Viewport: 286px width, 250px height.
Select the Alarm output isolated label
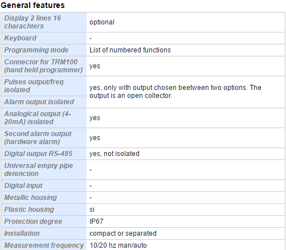(39, 102)
